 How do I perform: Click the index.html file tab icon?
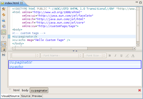click(2, 3)
